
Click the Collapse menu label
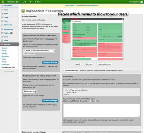coord(9,71)
